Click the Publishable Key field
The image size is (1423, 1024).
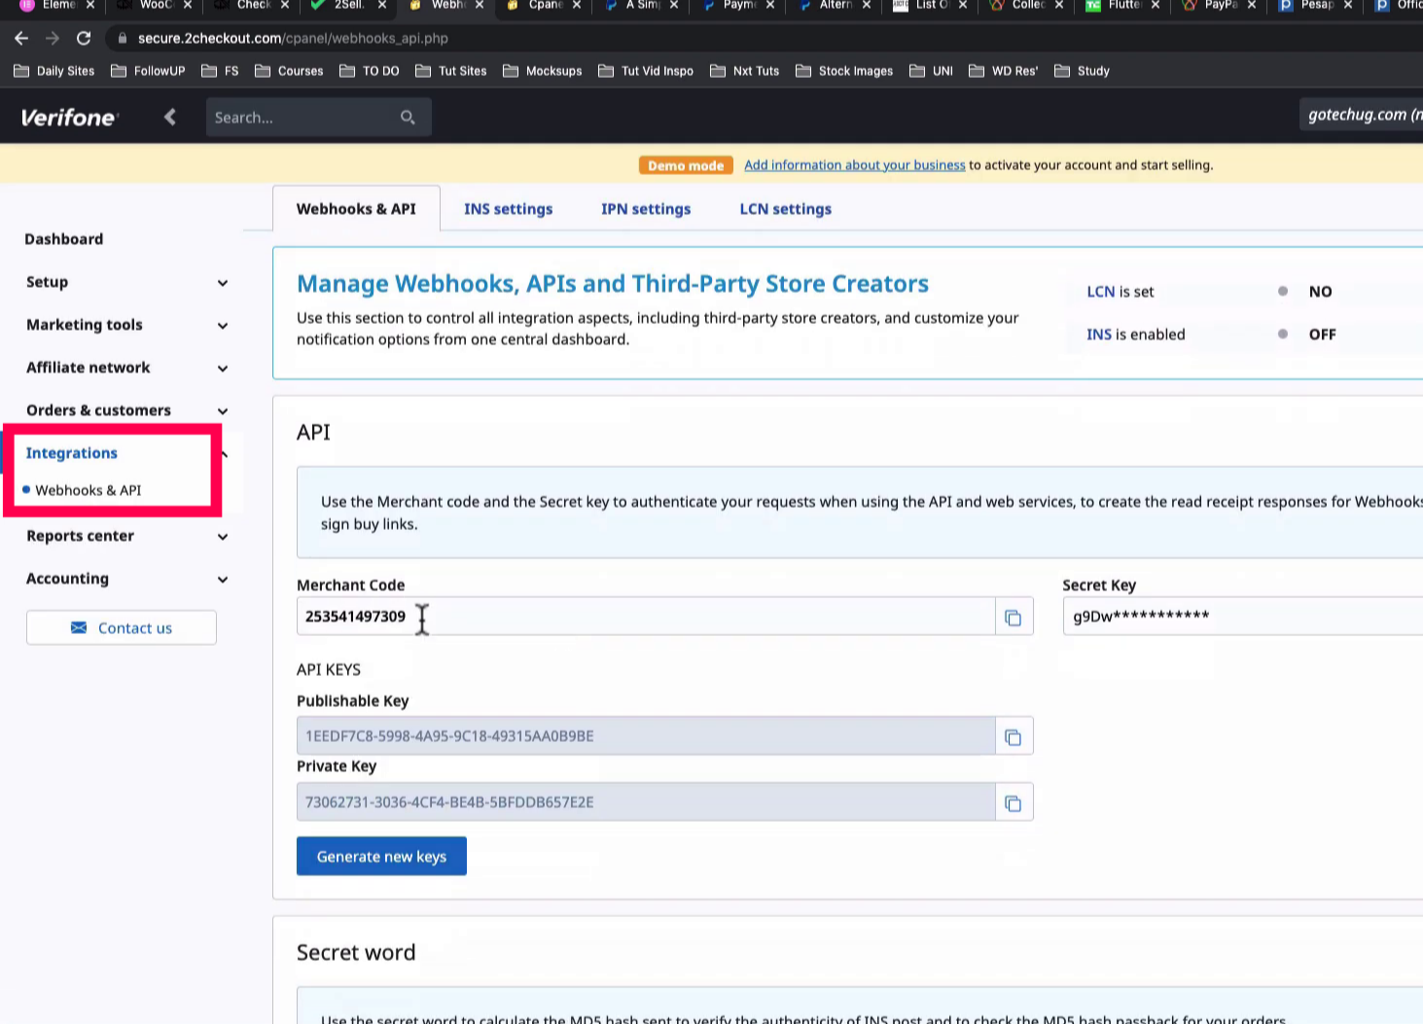[646, 736]
